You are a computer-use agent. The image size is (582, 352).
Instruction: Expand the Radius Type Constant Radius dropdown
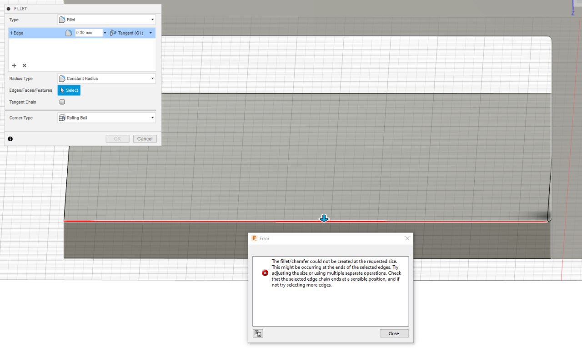point(107,79)
